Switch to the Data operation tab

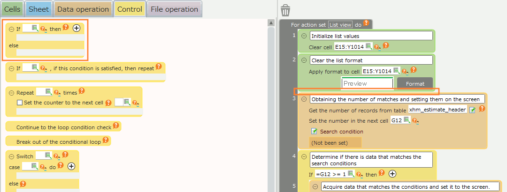[83, 9]
